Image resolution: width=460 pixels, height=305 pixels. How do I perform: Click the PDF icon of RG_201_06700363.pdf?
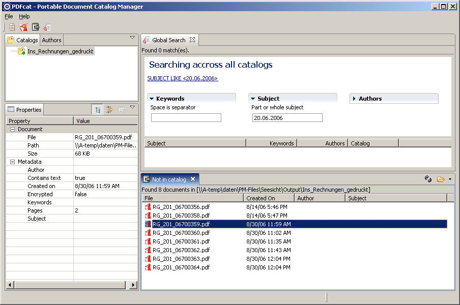[x=148, y=259]
